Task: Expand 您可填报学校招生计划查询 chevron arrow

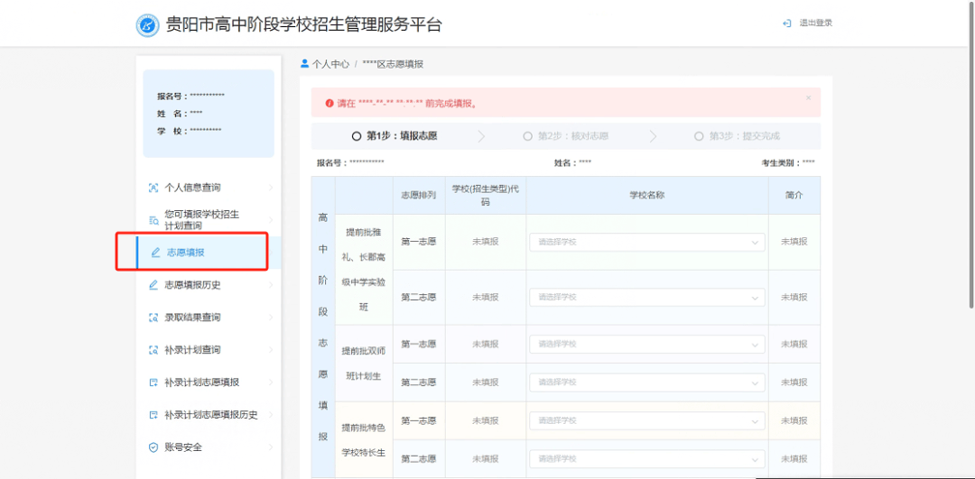Action: [x=270, y=220]
